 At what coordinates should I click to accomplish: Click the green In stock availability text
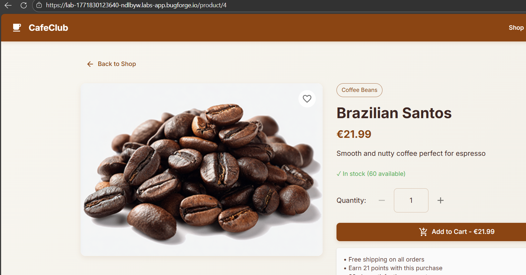pyautogui.click(x=371, y=174)
